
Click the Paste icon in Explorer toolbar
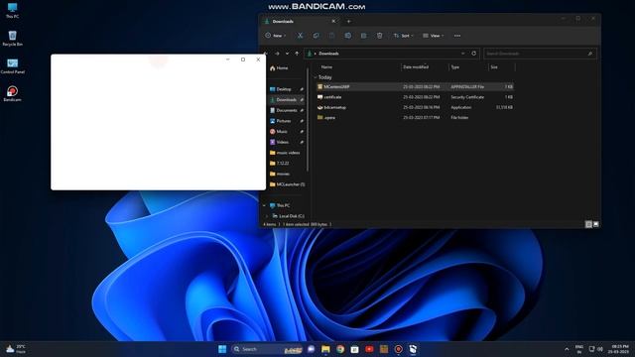pyautogui.click(x=331, y=36)
